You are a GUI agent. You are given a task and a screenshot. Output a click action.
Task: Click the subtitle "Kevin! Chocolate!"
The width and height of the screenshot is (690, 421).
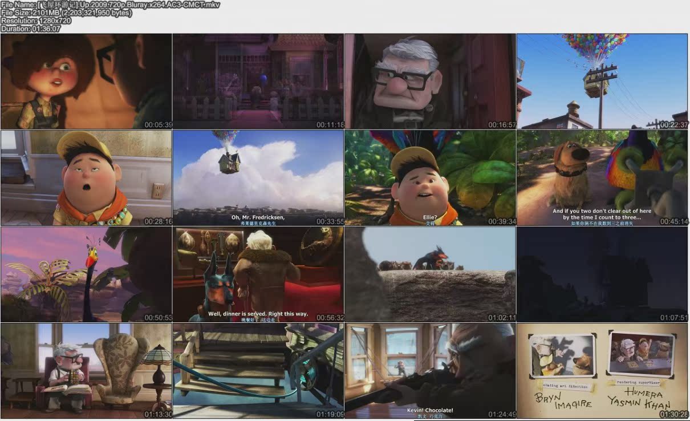pyautogui.click(x=430, y=410)
